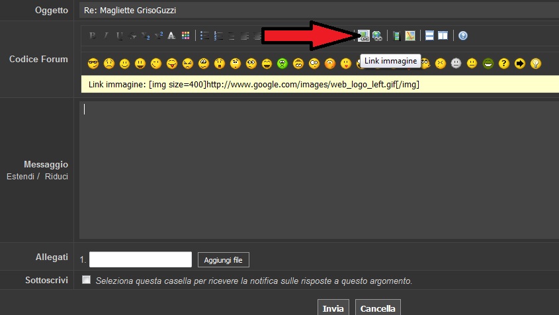Insert subscript with the X₂ icon

click(x=146, y=36)
